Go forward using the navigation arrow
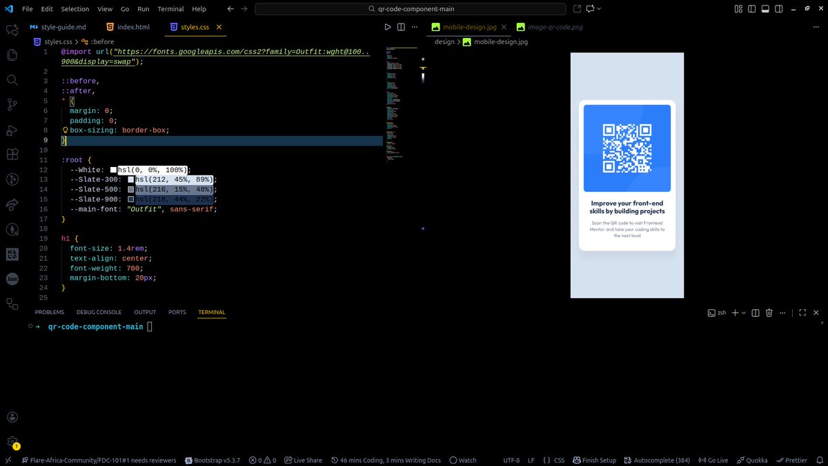The image size is (828, 466). (245, 9)
